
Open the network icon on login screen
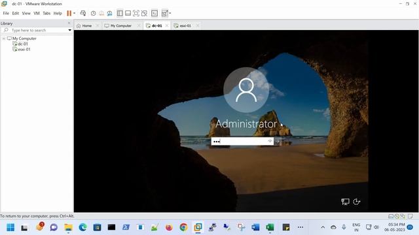(345, 202)
